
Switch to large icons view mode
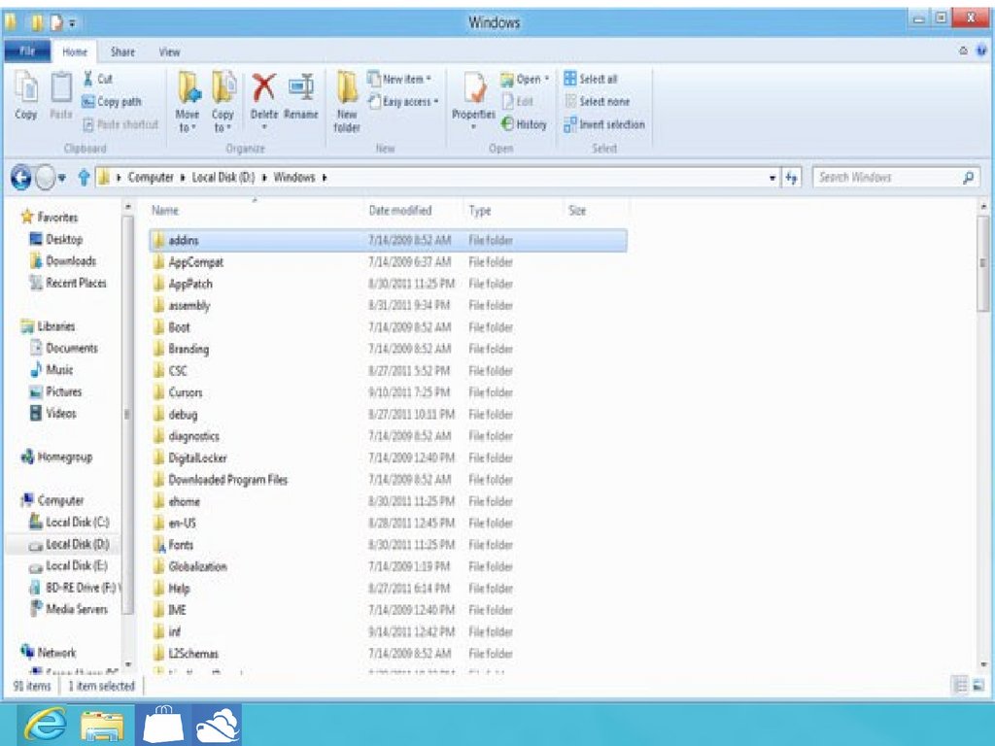(x=977, y=686)
